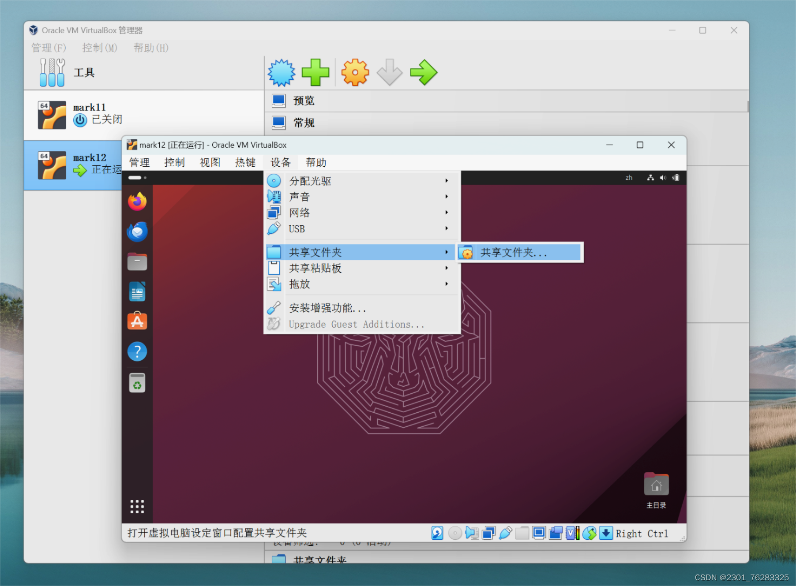The image size is (796, 586).
Task: Open the Trash in the Ubuntu dock
Action: pos(137,383)
